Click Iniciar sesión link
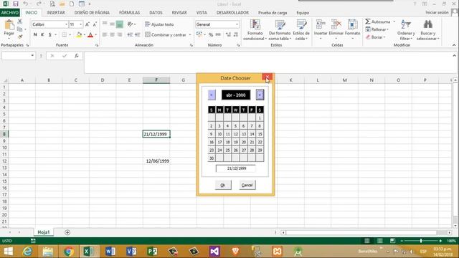Viewport: 459px width, 258px height. (x=437, y=12)
